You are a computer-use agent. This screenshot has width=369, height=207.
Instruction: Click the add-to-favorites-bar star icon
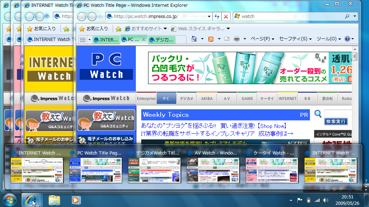point(118,29)
